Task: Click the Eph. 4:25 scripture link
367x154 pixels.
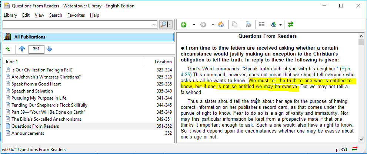Action: click(x=344, y=69)
